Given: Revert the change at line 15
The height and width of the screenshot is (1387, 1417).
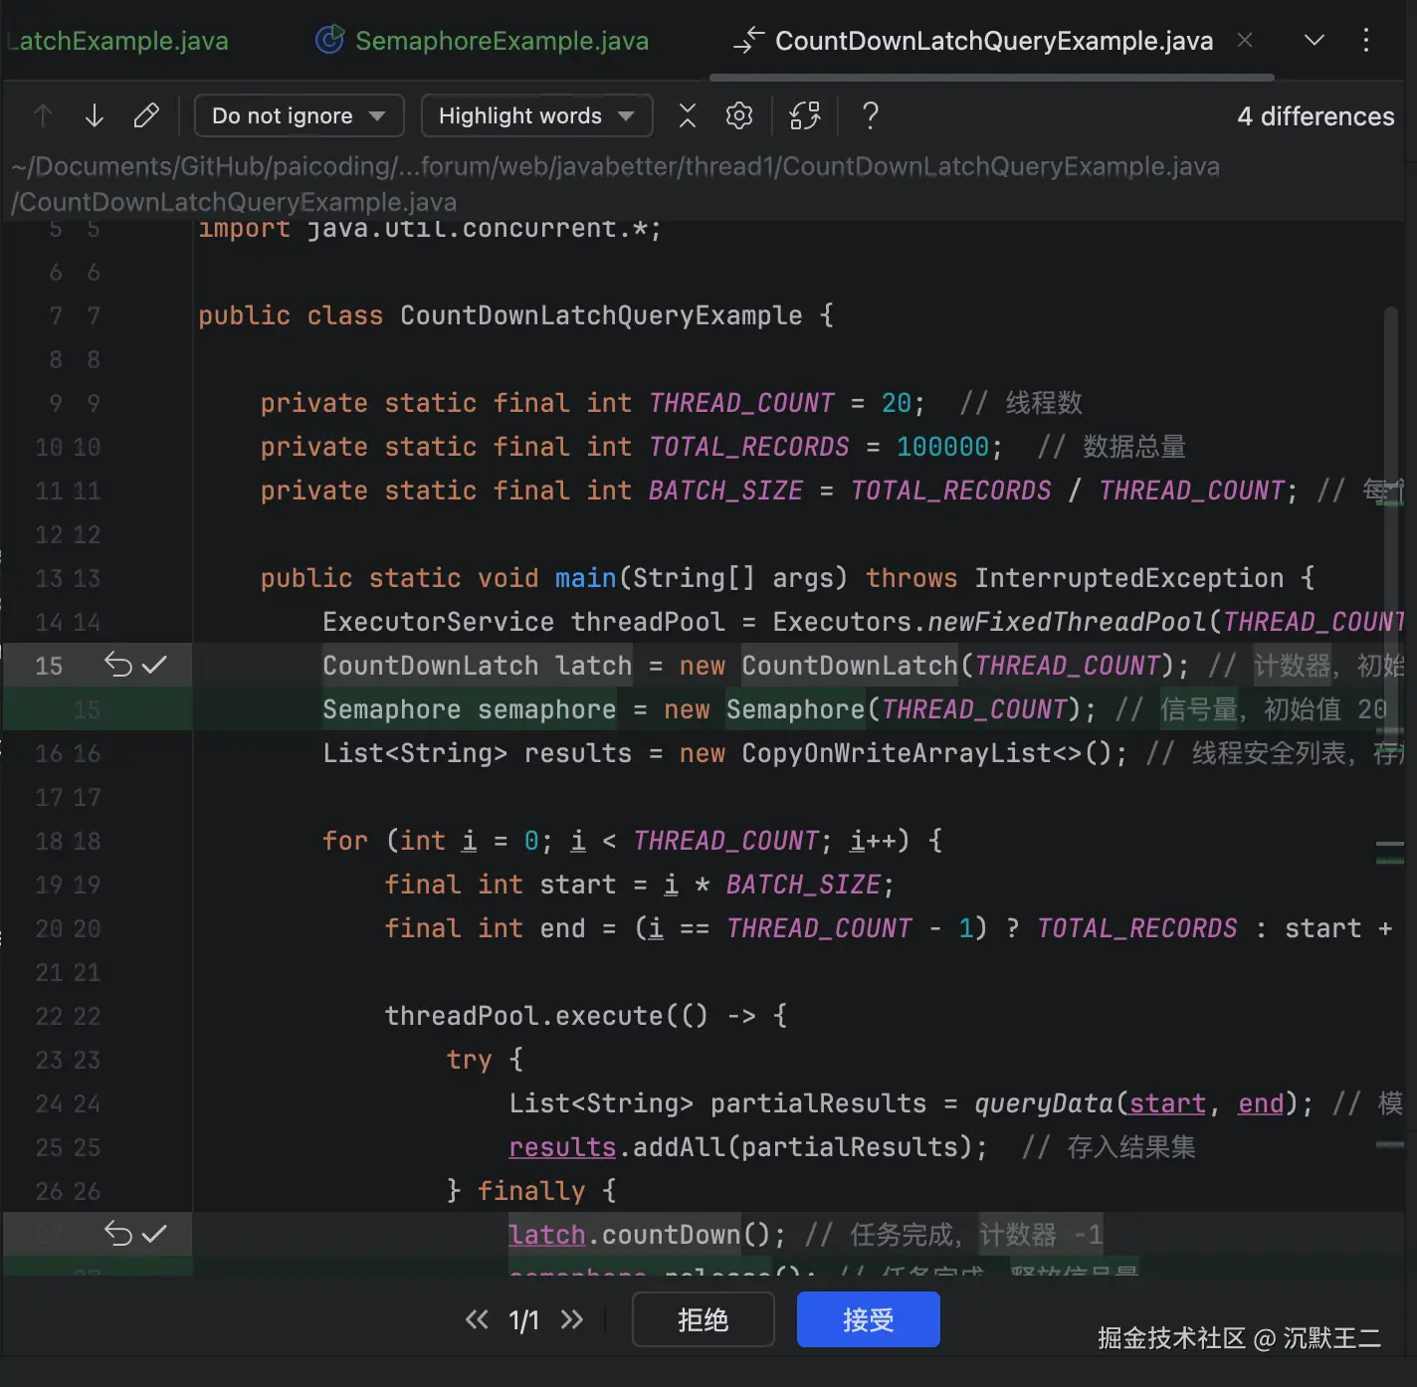Looking at the screenshot, I should click(x=117, y=665).
